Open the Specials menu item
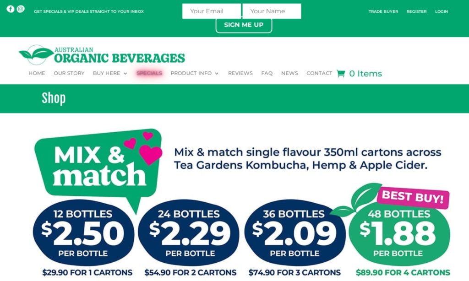 pyautogui.click(x=149, y=73)
